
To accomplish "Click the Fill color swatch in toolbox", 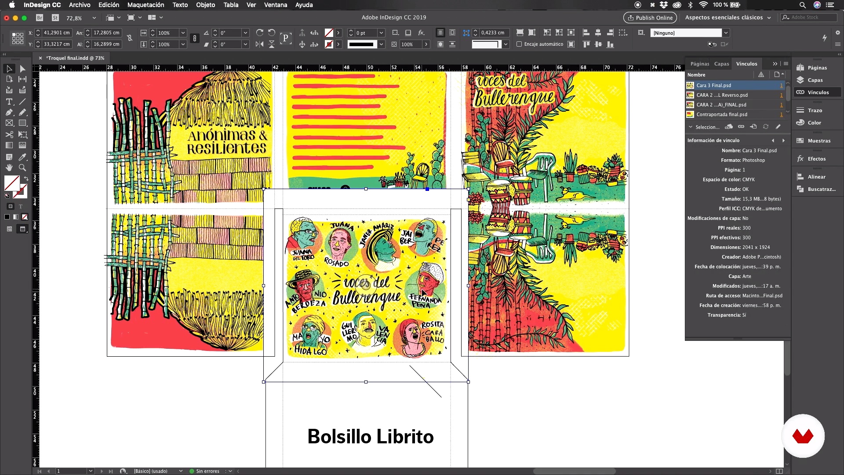I will coord(12,183).
